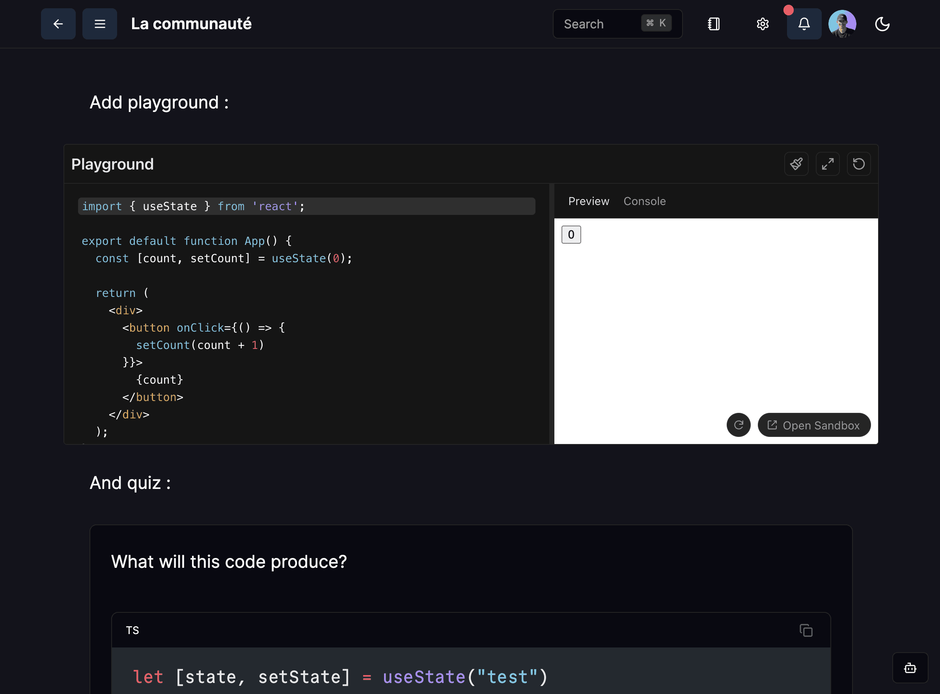Click the La communauté title
The image size is (940, 694).
click(x=191, y=24)
